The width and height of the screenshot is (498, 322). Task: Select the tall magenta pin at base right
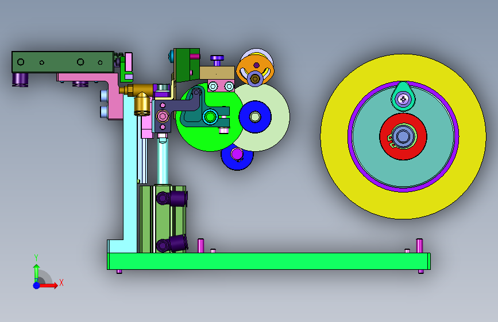[419, 246]
